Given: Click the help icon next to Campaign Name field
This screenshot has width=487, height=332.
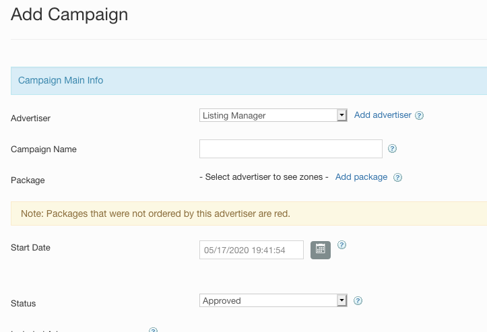Looking at the screenshot, I should click(393, 149).
